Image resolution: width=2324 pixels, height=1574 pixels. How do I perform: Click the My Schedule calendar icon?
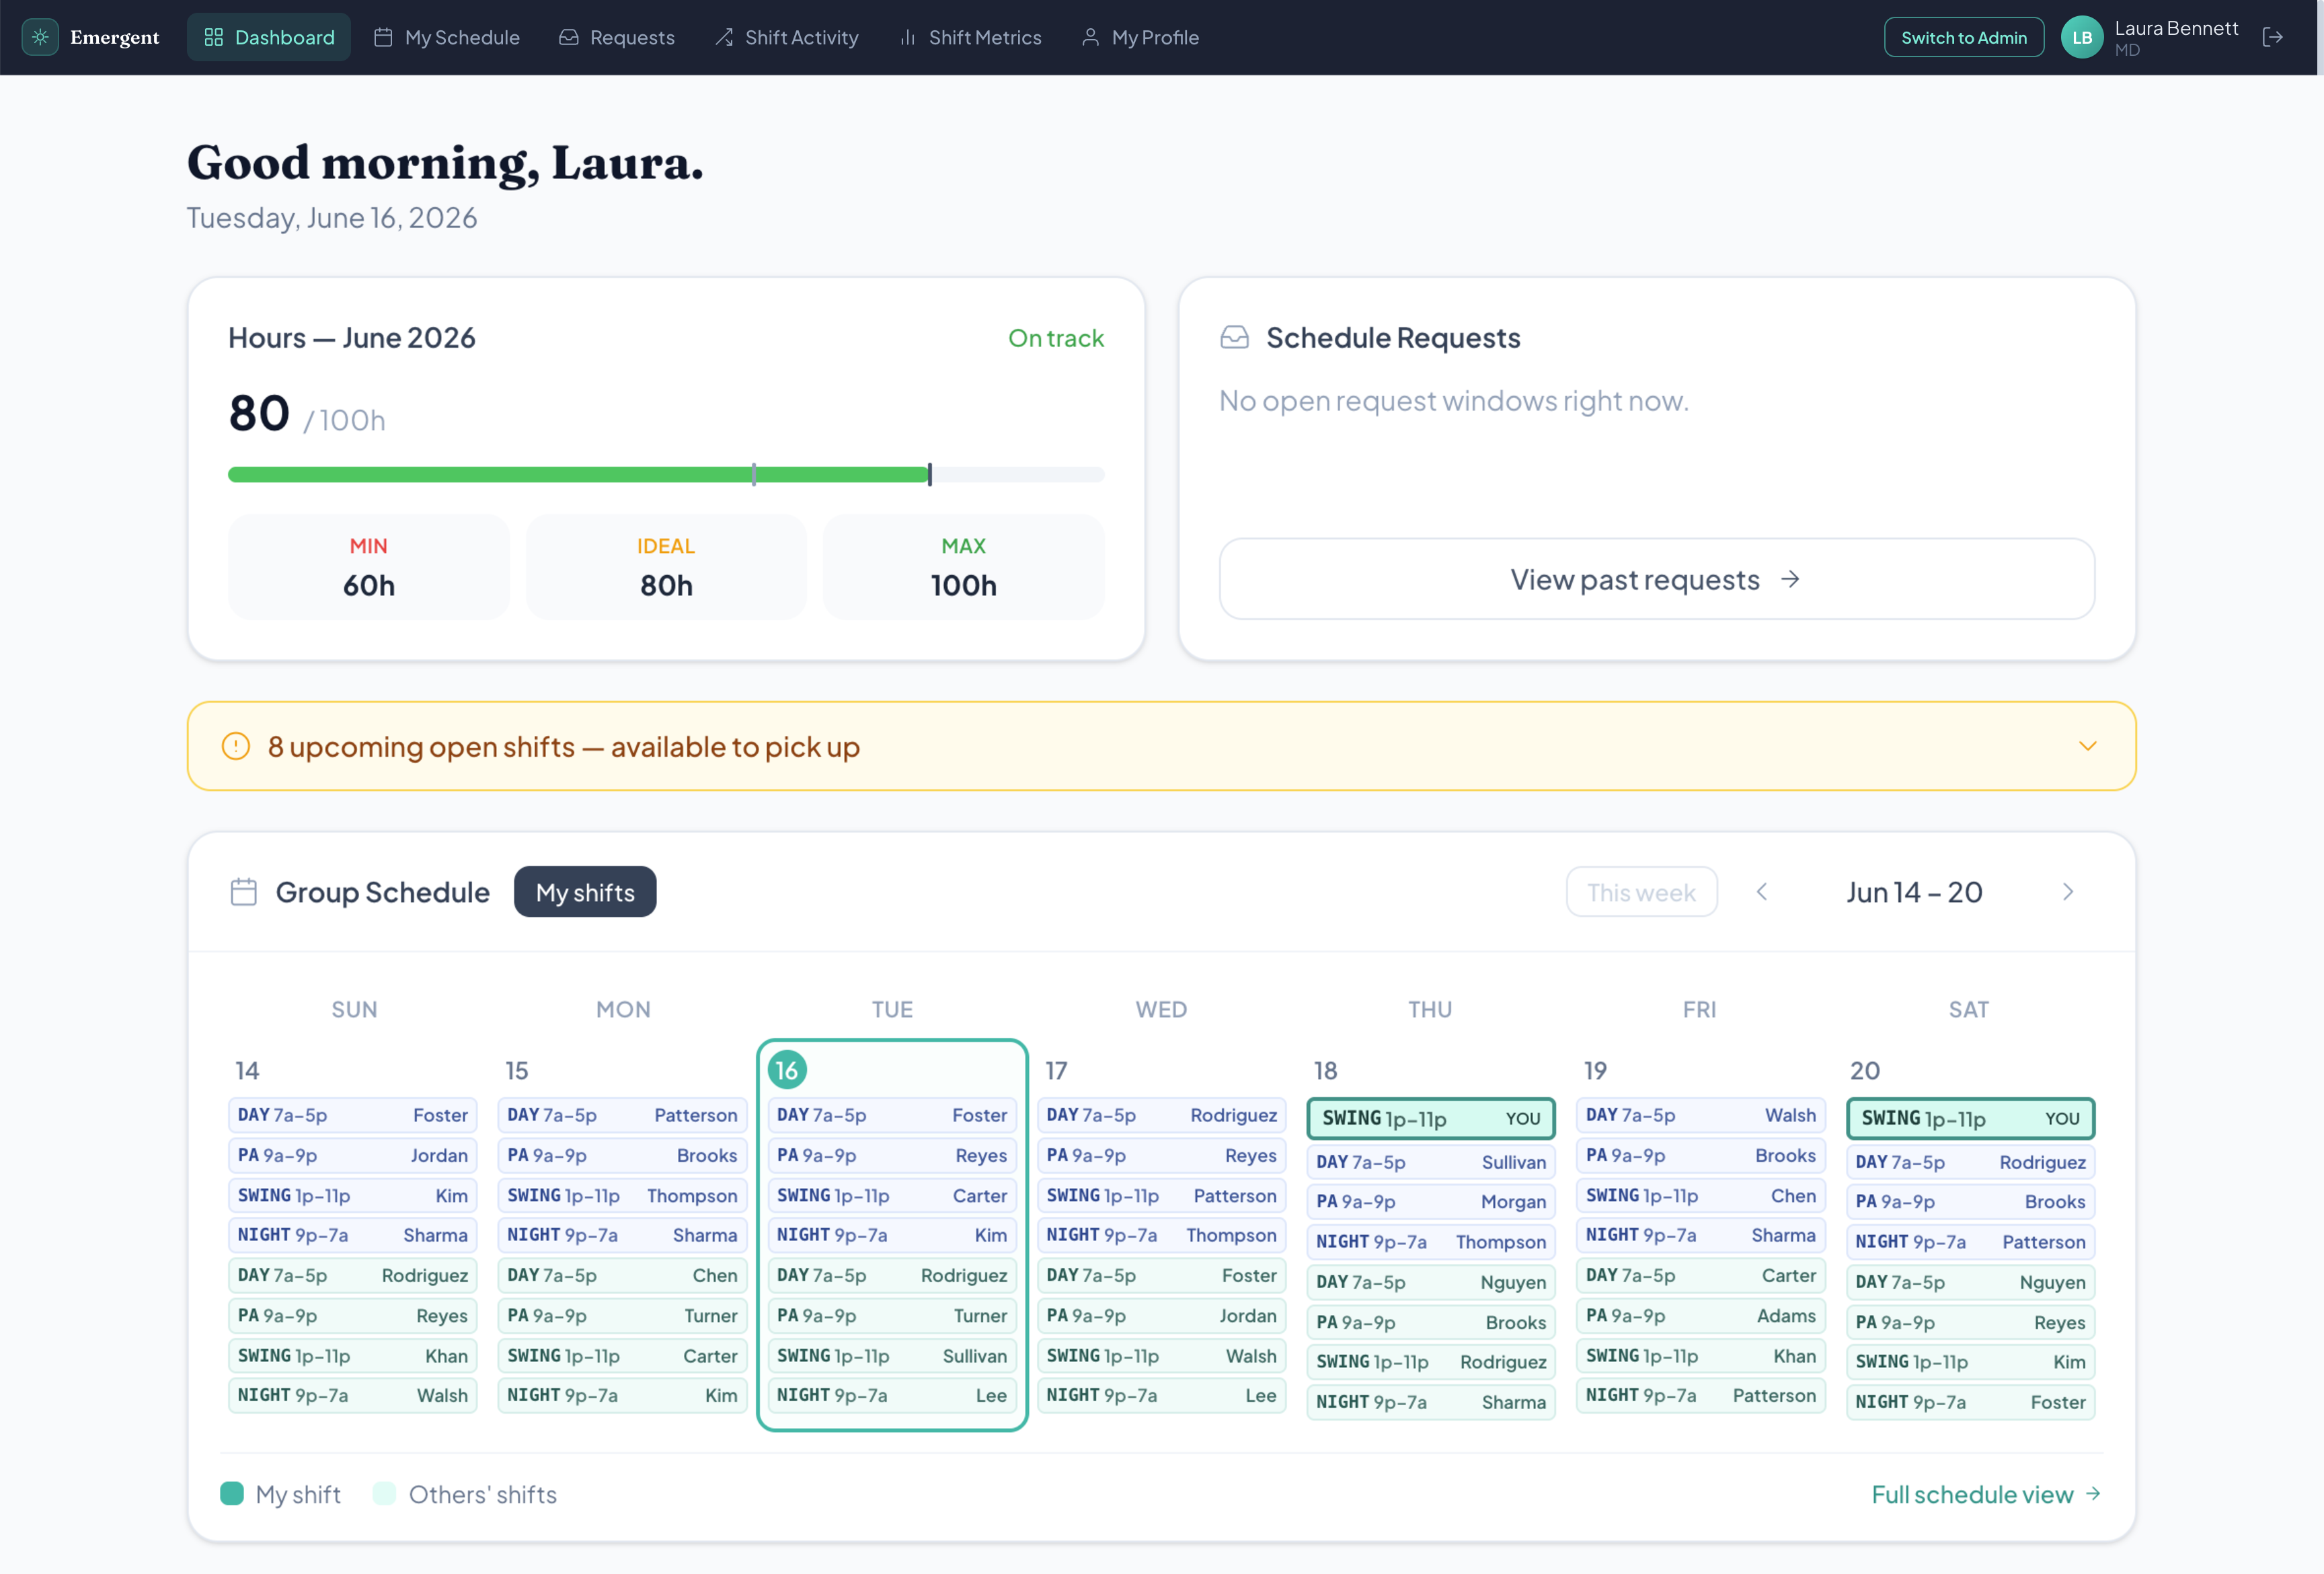pyautogui.click(x=383, y=37)
